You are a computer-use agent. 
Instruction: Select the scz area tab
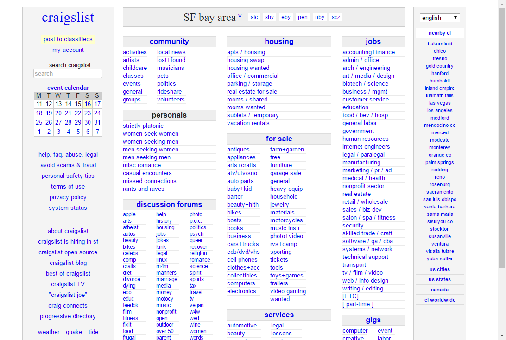[336, 17]
